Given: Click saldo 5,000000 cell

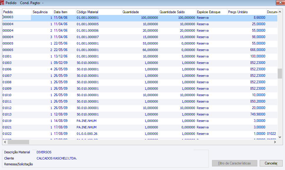Looking at the screenshot, I should 188,56.
